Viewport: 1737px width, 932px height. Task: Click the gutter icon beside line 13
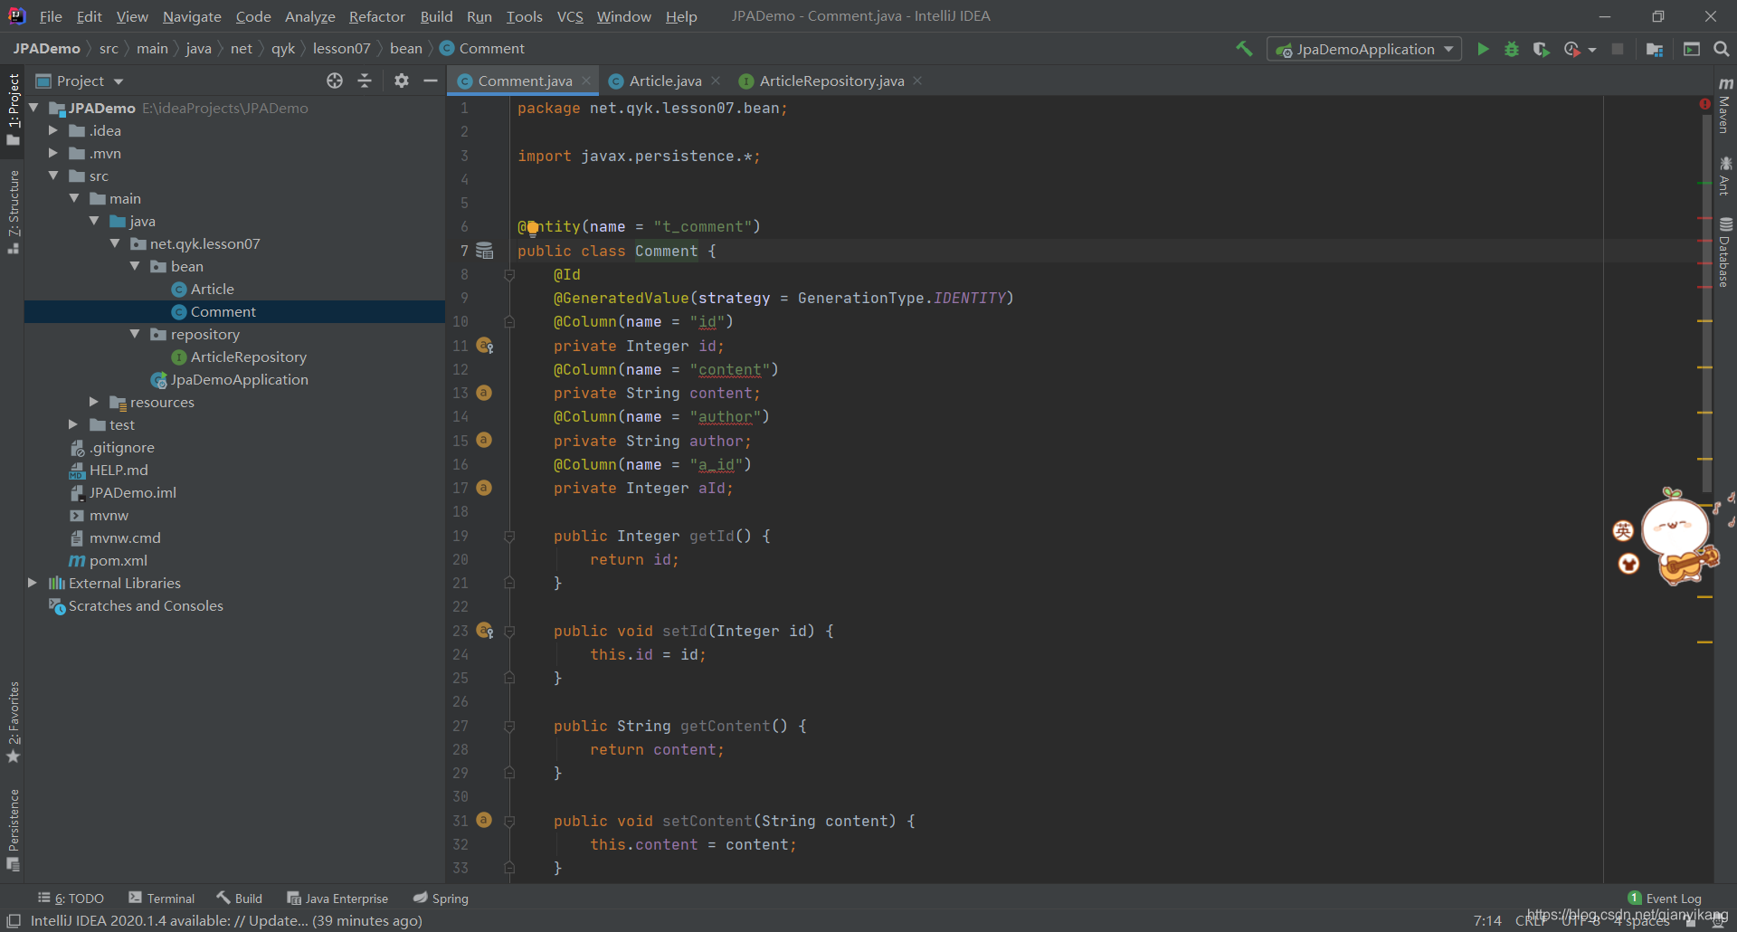click(484, 393)
